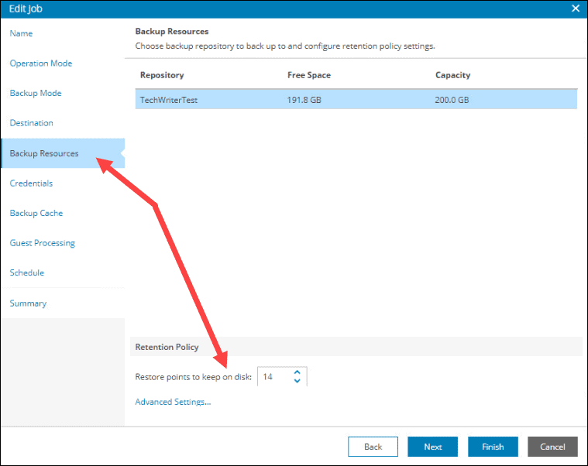588x466 pixels.
Task: Increase restore points with up arrow
Action: coord(297,372)
